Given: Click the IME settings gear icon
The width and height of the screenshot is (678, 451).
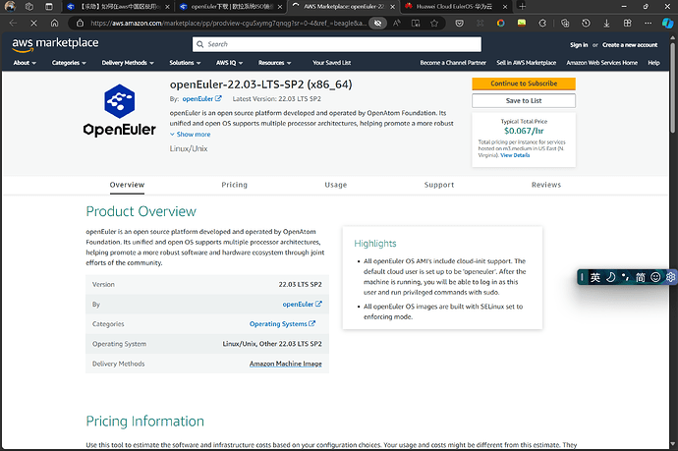Looking at the screenshot, I should [x=669, y=277].
